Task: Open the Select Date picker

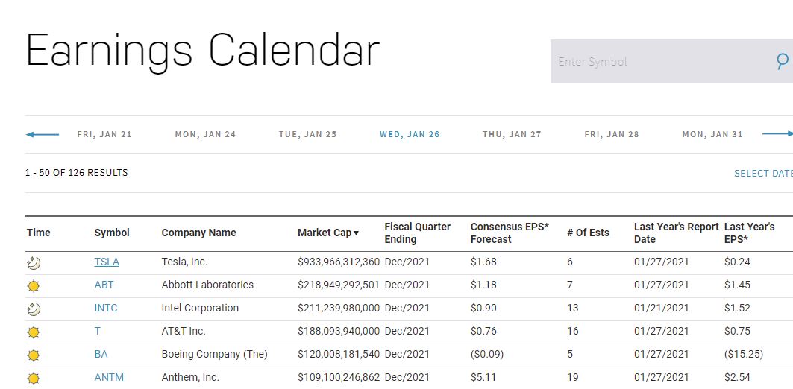Action: (762, 174)
